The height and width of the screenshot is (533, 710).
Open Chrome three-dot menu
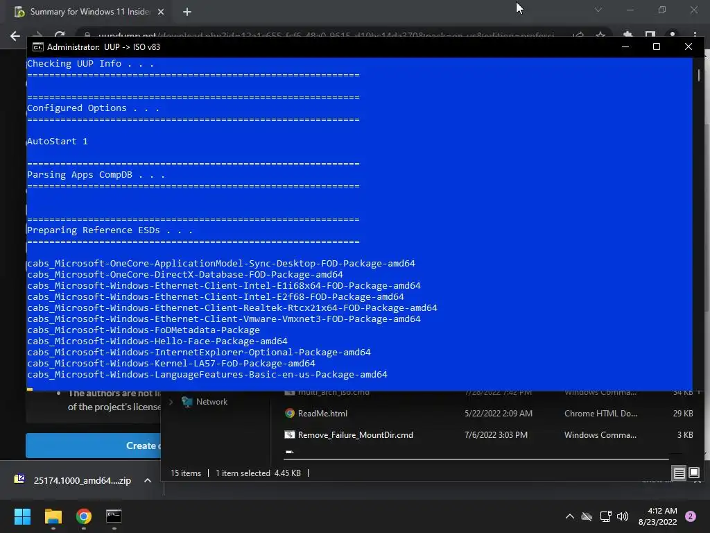coord(695,35)
